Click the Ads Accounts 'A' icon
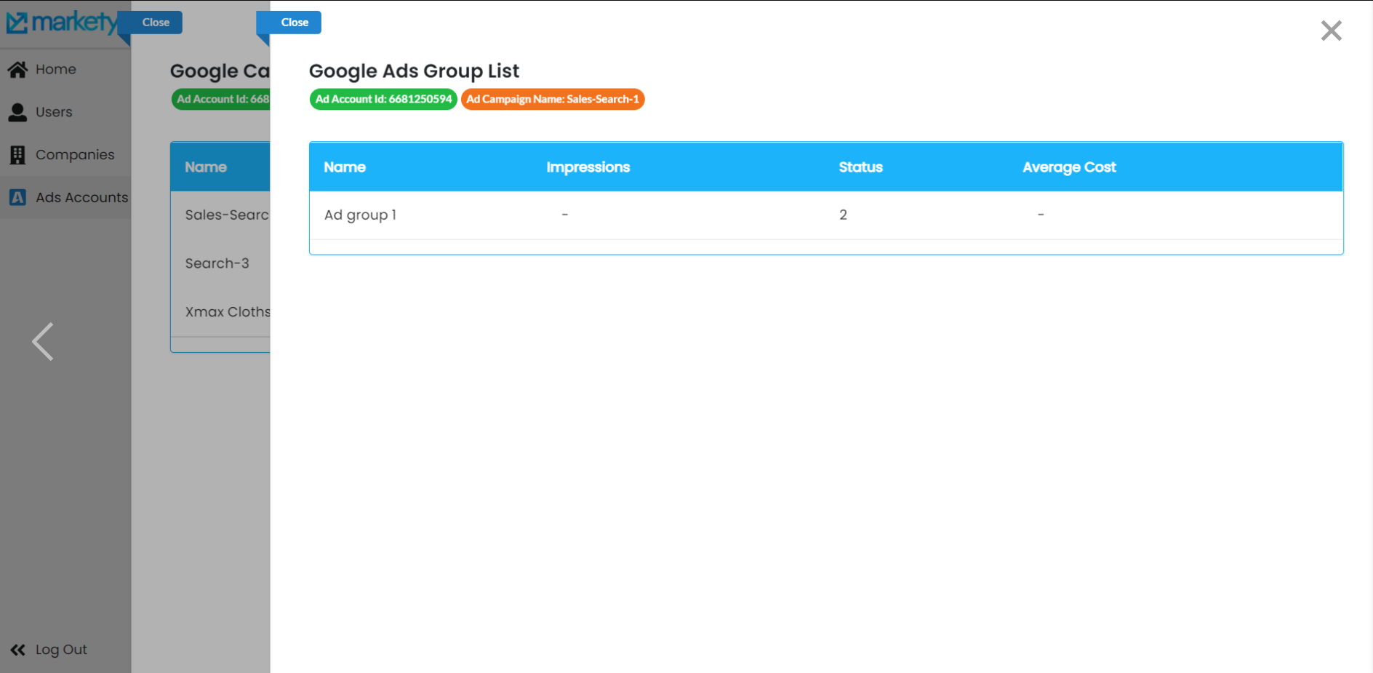This screenshot has height=673, width=1373. coord(17,197)
